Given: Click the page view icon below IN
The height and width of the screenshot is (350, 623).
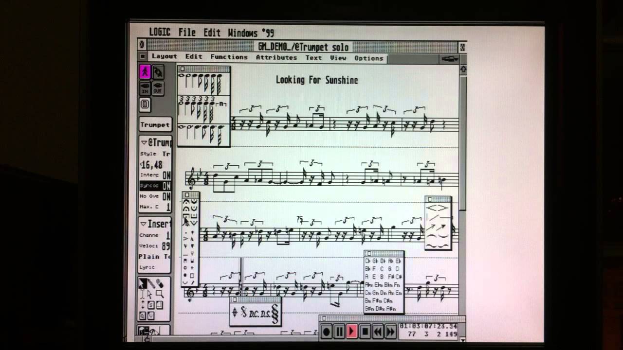Looking at the screenshot, I should pos(145,105).
